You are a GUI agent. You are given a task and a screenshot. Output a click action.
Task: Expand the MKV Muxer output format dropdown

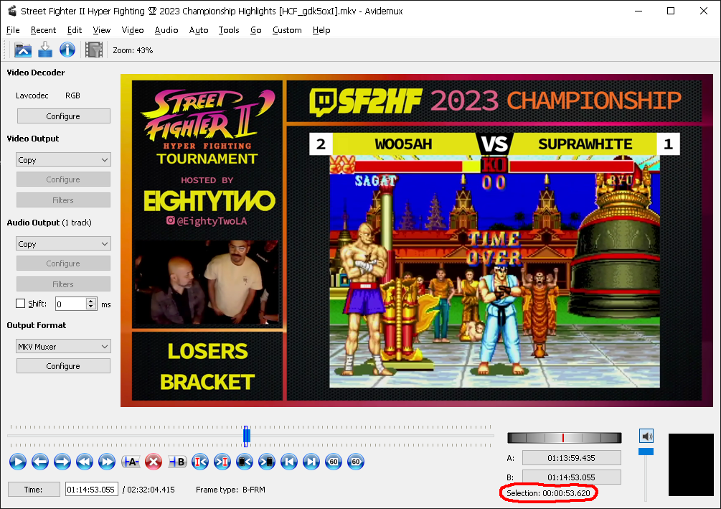point(63,347)
